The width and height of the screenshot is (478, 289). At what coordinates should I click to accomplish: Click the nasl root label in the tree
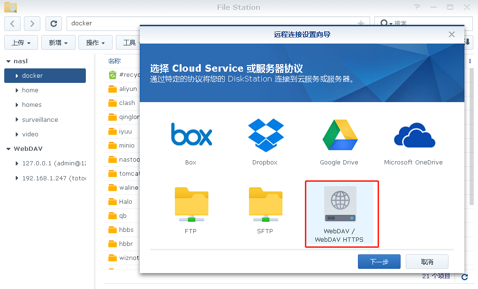[21, 61]
